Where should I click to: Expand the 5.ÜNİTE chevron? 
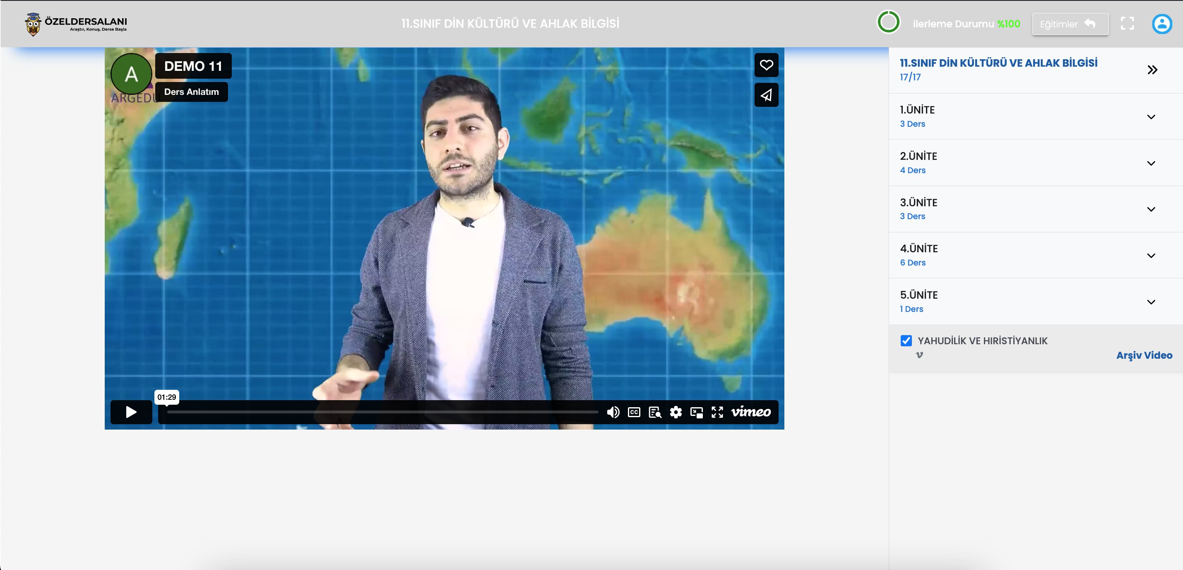click(1150, 302)
